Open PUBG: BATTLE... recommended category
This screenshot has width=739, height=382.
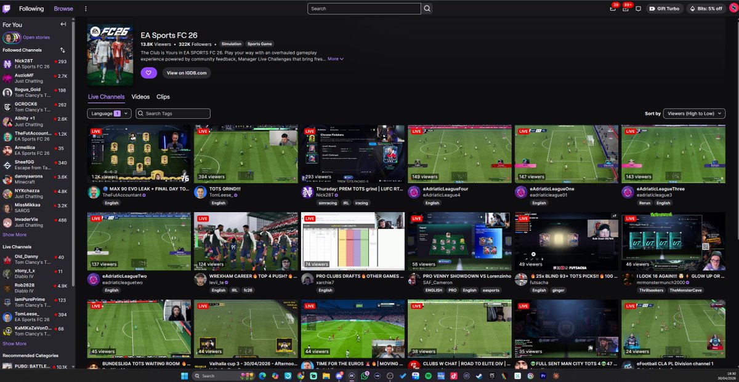(x=36, y=367)
